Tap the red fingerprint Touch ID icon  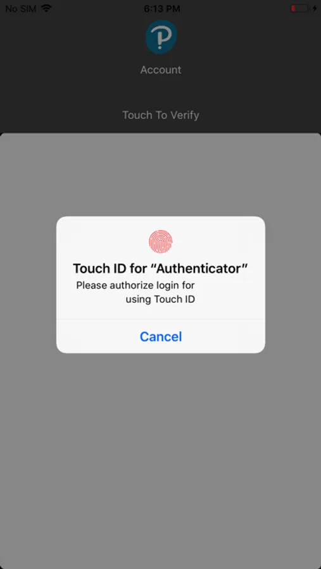pos(161,242)
